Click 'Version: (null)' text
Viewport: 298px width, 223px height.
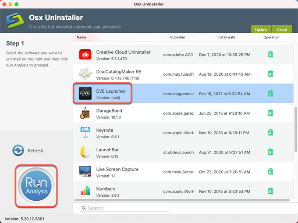[108, 98]
